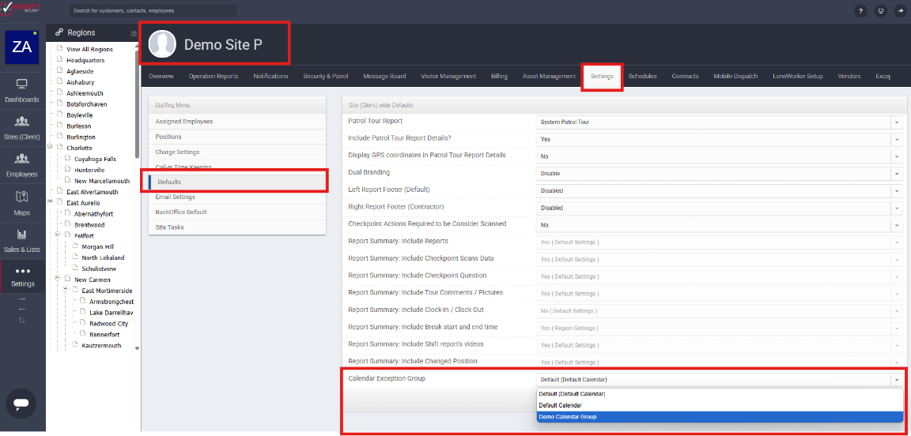Select the Settings tab of the site

pos(602,76)
